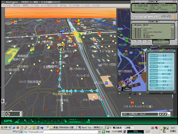The width and height of the screenshot is (178, 134).
Task: Click the LOAD button in the playlist window
Action: coord(172,42)
